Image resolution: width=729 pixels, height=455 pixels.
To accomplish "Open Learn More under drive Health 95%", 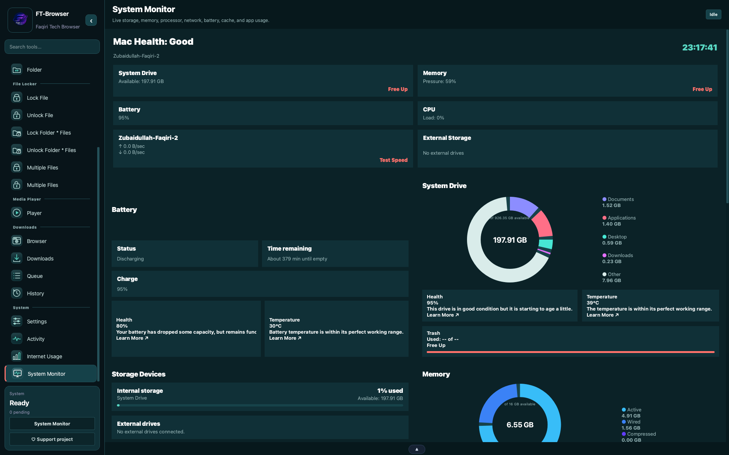I will pyautogui.click(x=443, y=315).
